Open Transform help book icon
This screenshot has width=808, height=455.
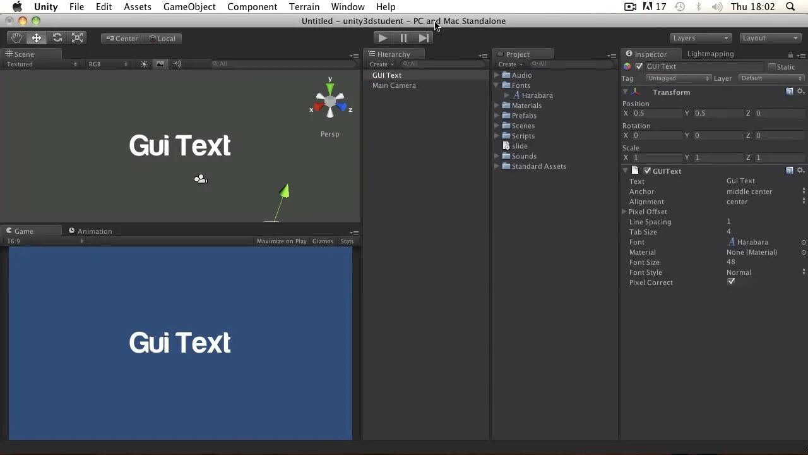(789, 92)
